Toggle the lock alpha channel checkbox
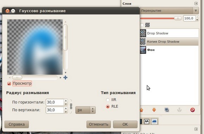204x134 pixels. point(142,25)
